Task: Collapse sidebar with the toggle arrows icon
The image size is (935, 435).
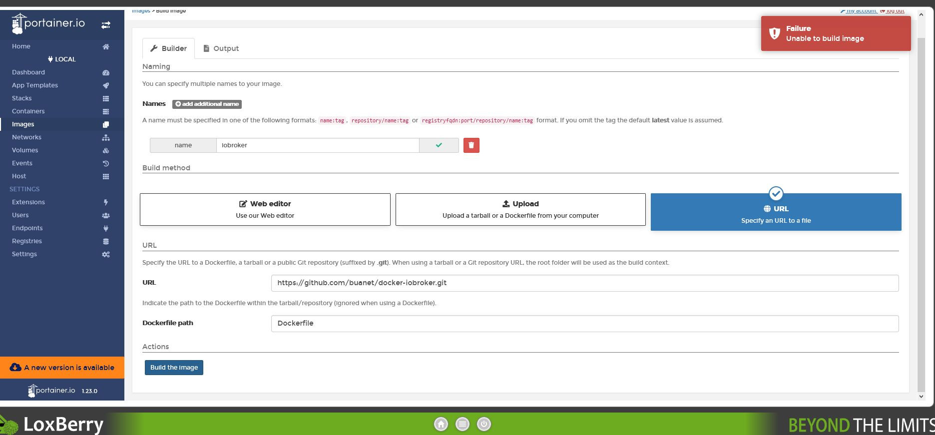Action: tap(106, 24)
